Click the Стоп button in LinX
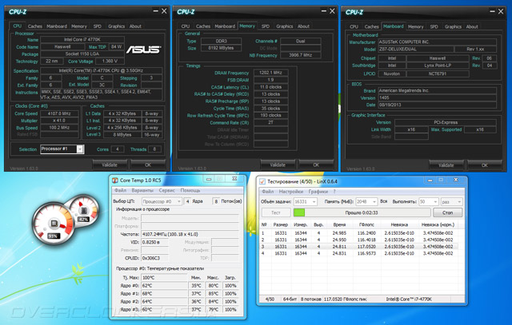 447,212
